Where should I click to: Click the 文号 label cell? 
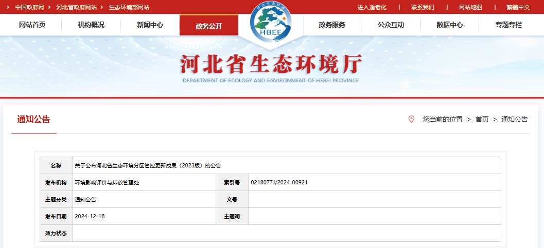point(232,200)
